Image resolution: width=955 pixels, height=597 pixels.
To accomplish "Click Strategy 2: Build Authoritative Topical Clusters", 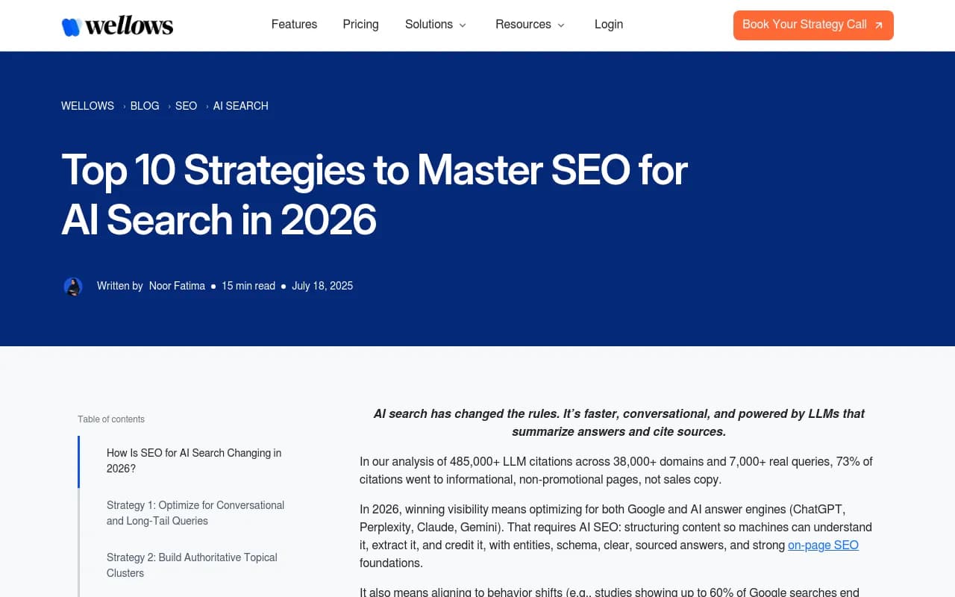I will click(x=192, y=565).
